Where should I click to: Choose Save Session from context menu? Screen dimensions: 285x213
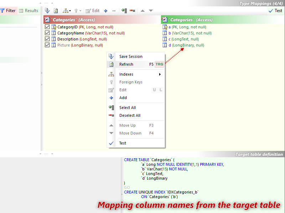(x=136, y=56)
